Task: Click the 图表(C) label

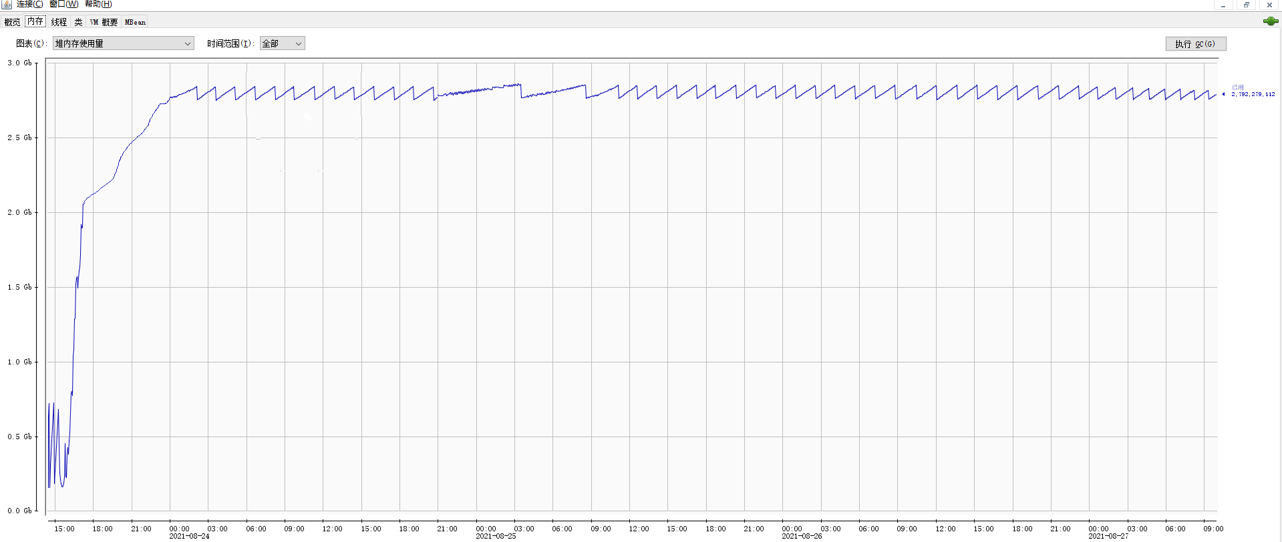Action: point(31,43)
